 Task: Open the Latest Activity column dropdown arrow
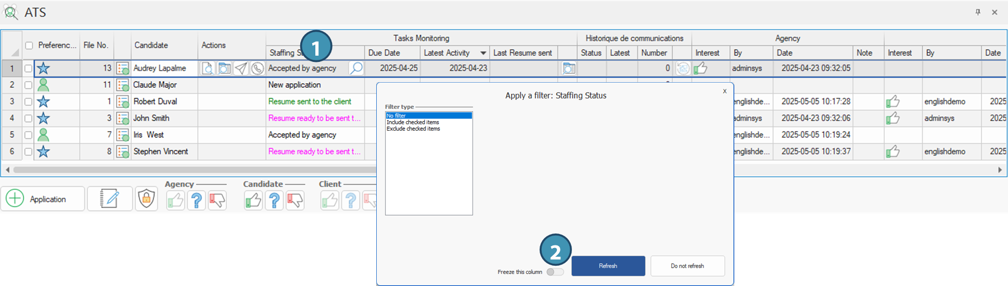click(x=483, y=53)
